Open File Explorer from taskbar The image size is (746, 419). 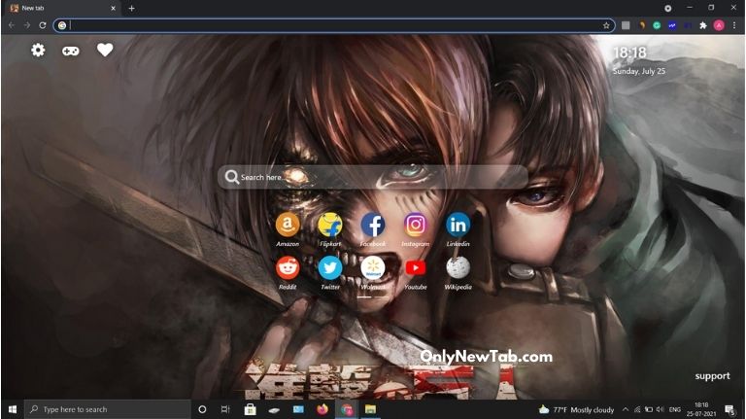point(370,409)
